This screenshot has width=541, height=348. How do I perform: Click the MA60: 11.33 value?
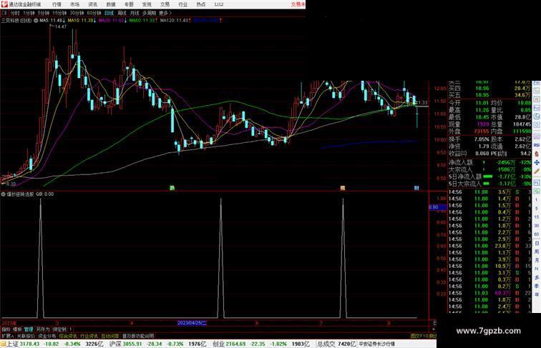coord(144,21)
